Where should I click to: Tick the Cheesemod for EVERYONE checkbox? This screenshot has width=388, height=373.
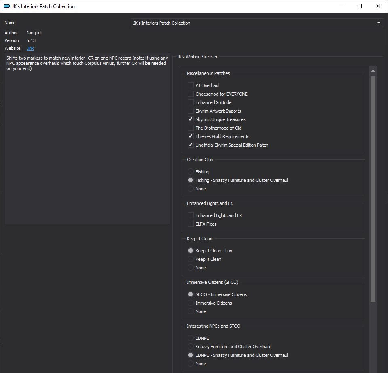tap(190, 94)
